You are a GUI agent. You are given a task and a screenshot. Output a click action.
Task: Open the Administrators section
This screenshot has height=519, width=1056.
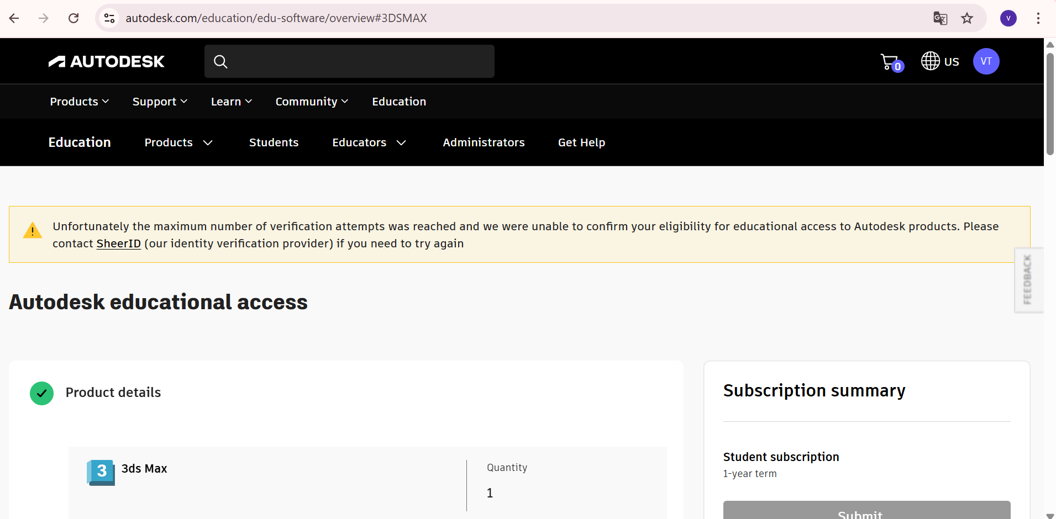pos(484,142)
